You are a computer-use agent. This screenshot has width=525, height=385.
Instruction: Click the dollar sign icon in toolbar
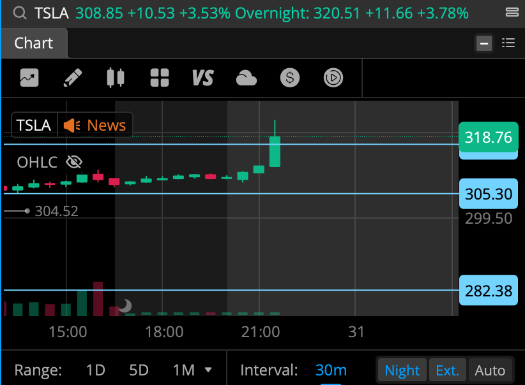[290, 78]
